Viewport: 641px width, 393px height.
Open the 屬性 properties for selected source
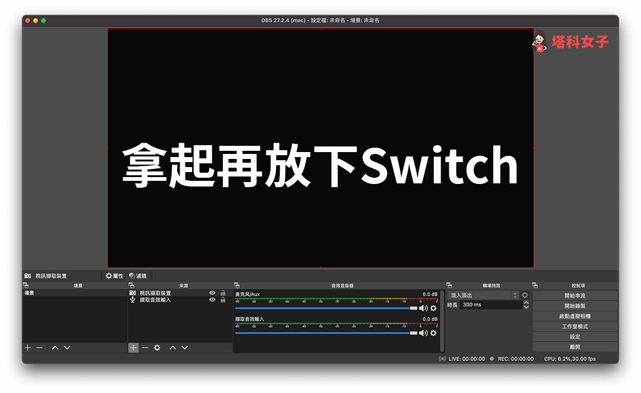115,275
